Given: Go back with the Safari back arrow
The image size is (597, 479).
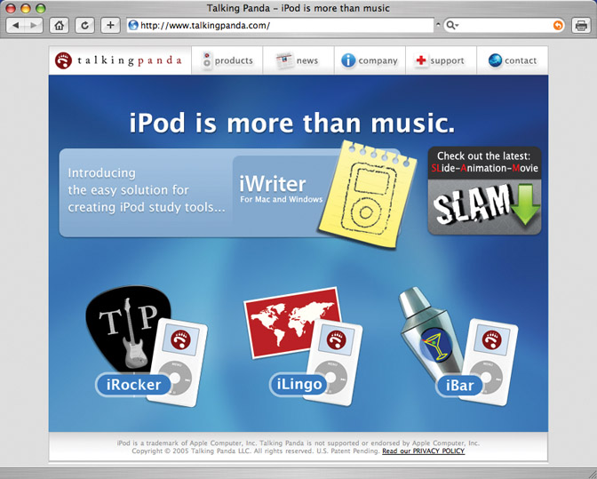Looking at the screenshot, I should [16, 26].
